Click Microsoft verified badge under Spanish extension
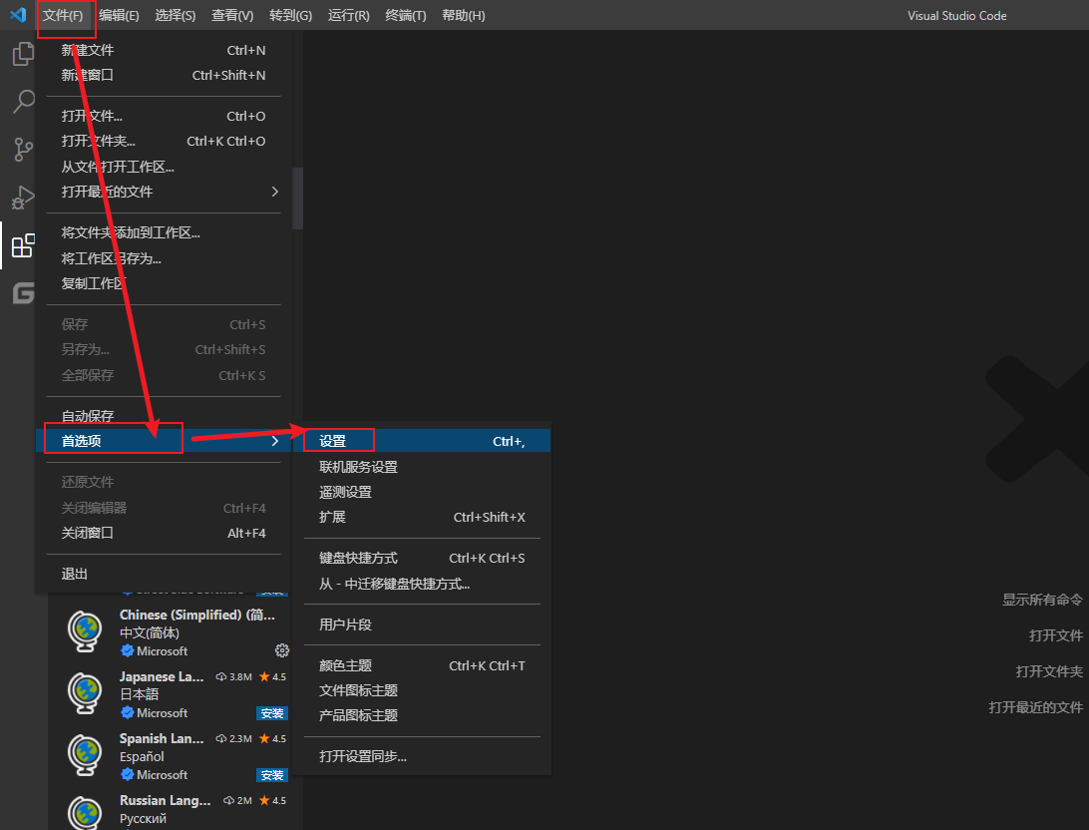Image resolution: width=1089 pixels, height=830 pixels. pyautogui.click(x=127, y=774)
